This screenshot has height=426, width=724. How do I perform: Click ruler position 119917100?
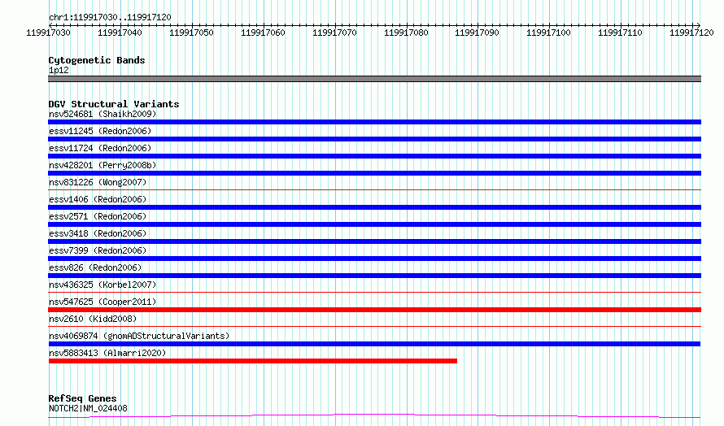point(548,33)
